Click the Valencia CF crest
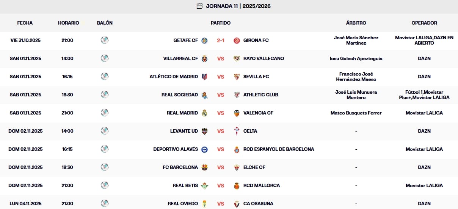The image size is (458, 209). coord(237,113)
